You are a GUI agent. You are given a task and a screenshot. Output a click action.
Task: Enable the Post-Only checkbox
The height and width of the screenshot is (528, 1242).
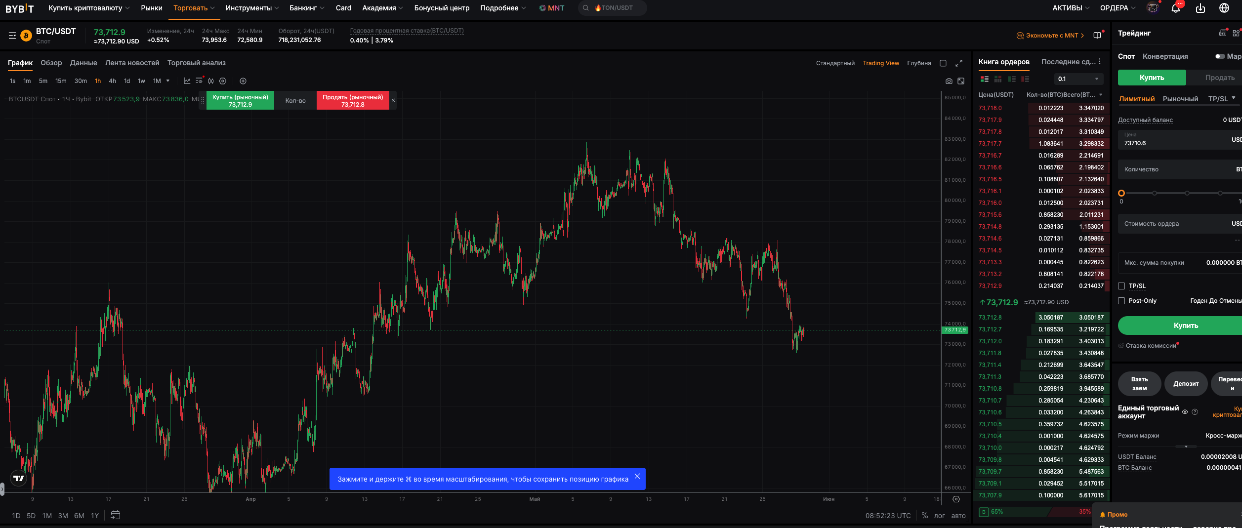click(1121, 301)
